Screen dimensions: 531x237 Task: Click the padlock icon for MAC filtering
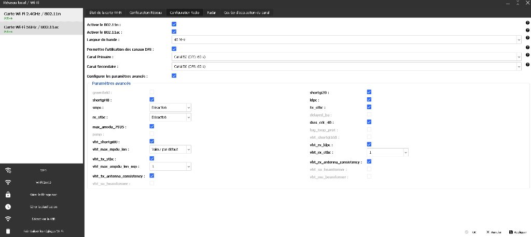(x=8, y=195)
